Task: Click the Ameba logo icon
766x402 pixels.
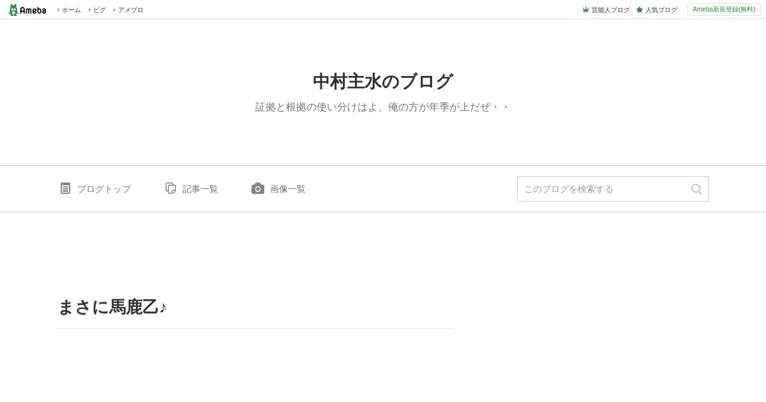Action: pos(27,10)
